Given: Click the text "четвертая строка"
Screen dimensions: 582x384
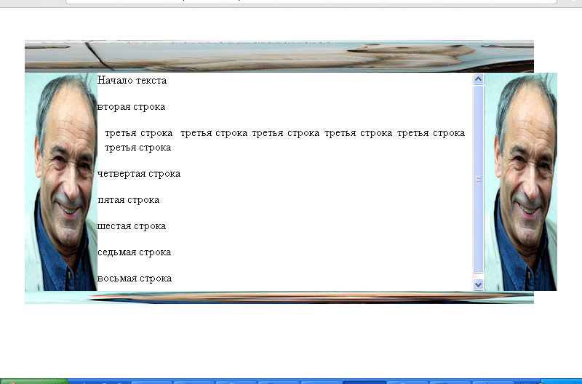Looking at the screenshot, I should (x=139, y=174).
